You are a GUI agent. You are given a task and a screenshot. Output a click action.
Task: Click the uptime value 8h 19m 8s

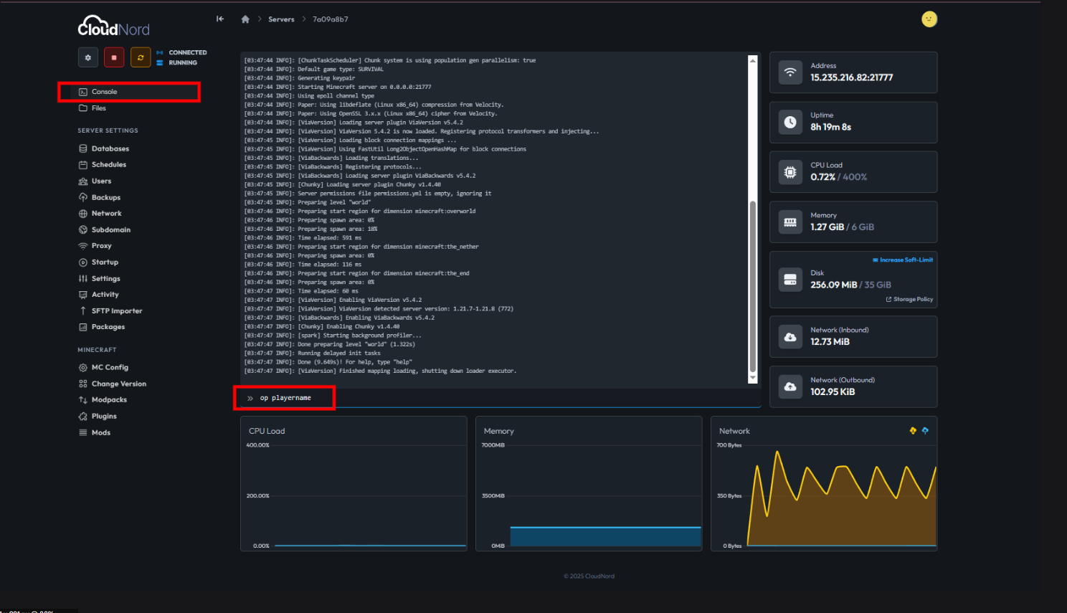(830, 127)
